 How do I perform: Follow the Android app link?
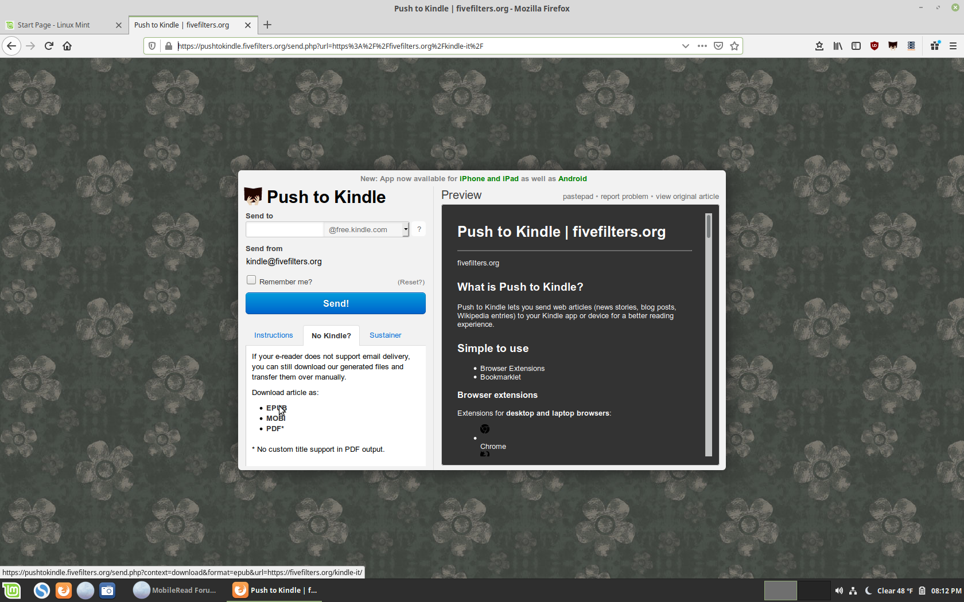pyautogui.click(x=573, y=179)
